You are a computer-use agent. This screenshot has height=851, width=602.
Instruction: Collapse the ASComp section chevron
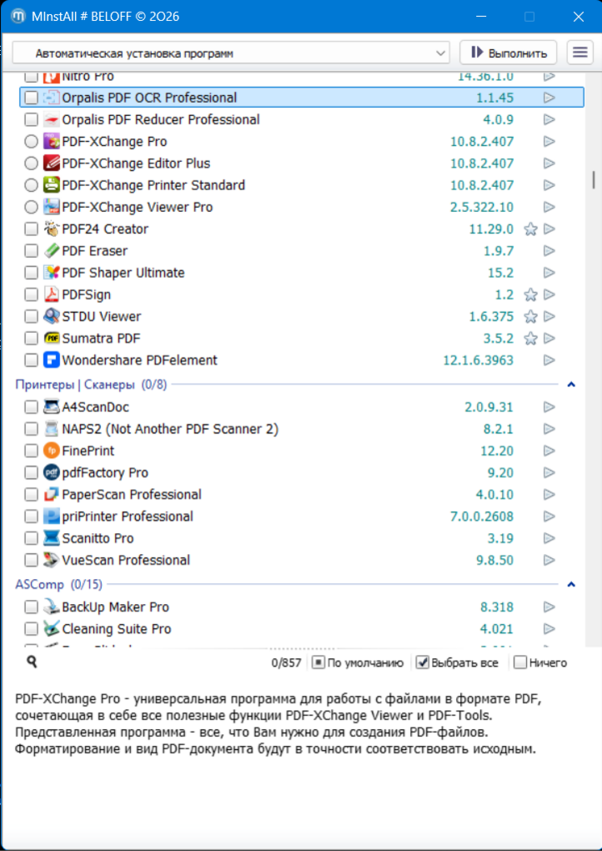tap(571, 585)
